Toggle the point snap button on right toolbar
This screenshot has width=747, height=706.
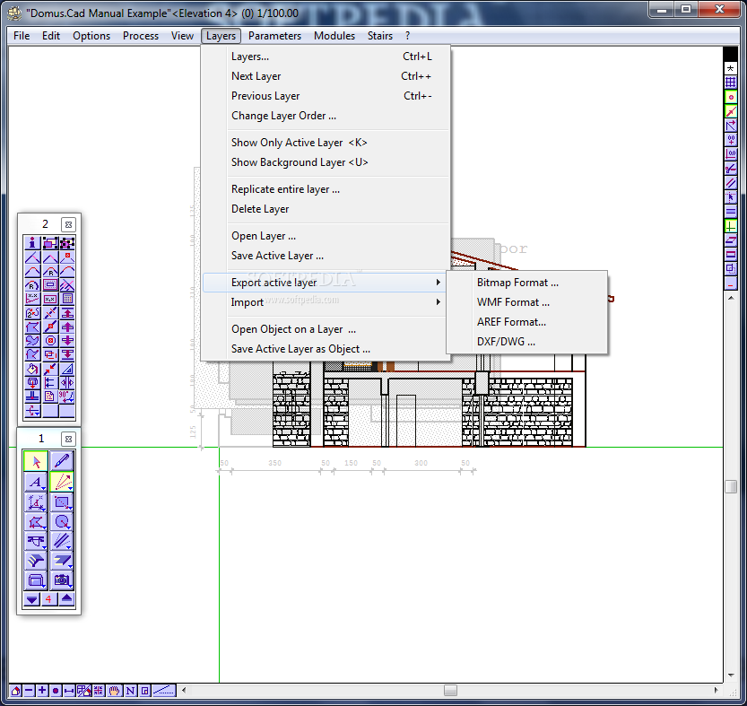pyautogui.click(x=731, y=97)
